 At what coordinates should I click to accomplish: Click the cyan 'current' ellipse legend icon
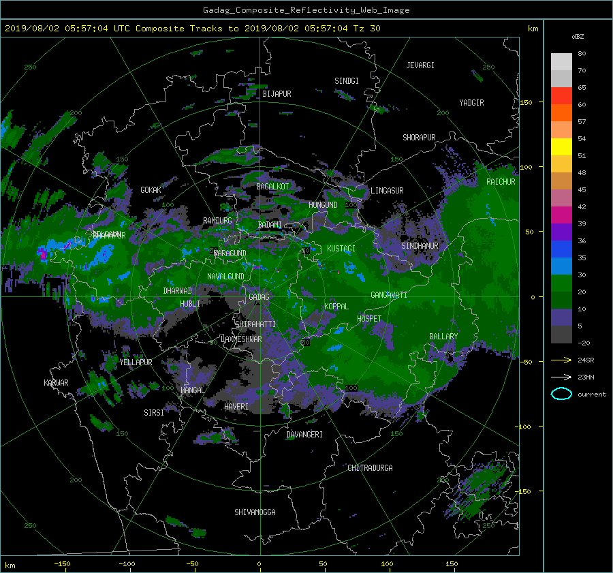pos(561,394)
